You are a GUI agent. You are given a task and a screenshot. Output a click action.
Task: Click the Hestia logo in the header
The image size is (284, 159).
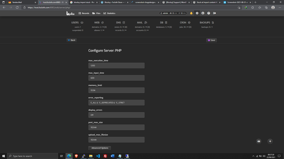click(70, 13)
